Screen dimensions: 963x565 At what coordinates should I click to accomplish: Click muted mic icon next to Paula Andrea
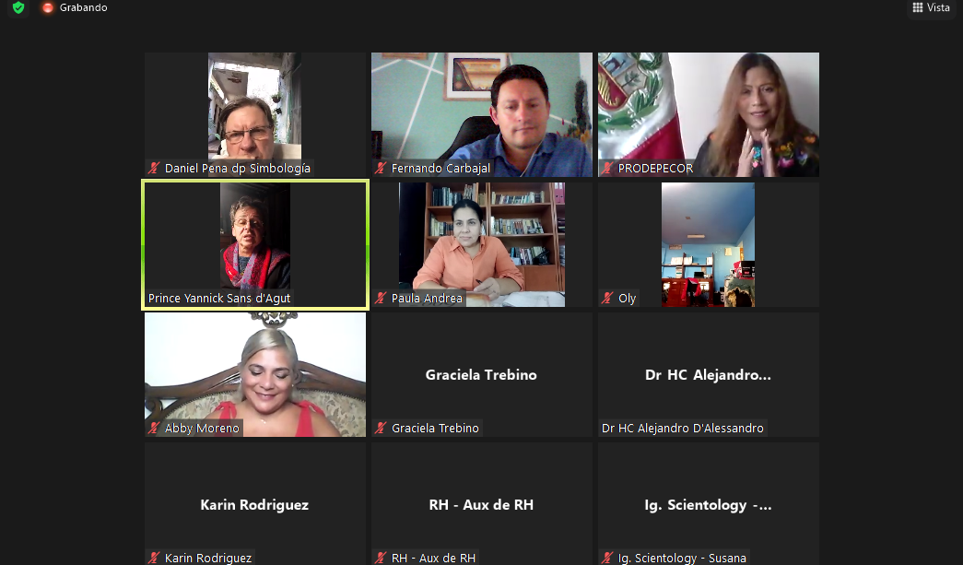tap(381, 298)
